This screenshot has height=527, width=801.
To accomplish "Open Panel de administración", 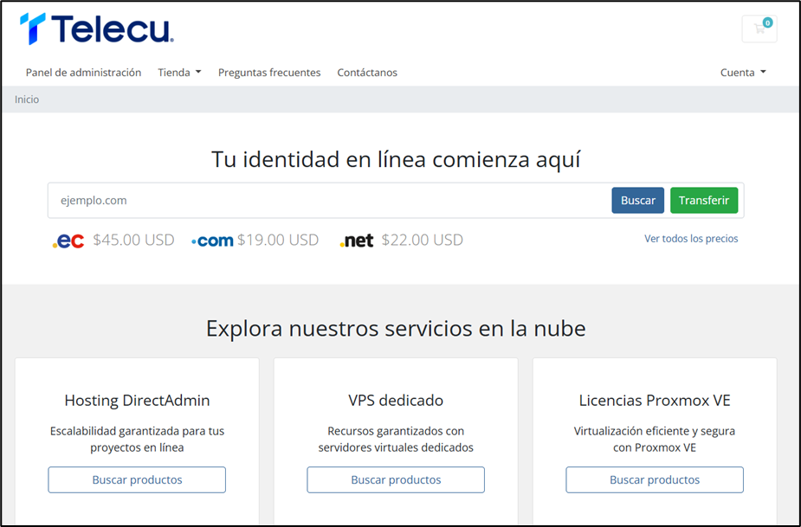I will point(83,73).
